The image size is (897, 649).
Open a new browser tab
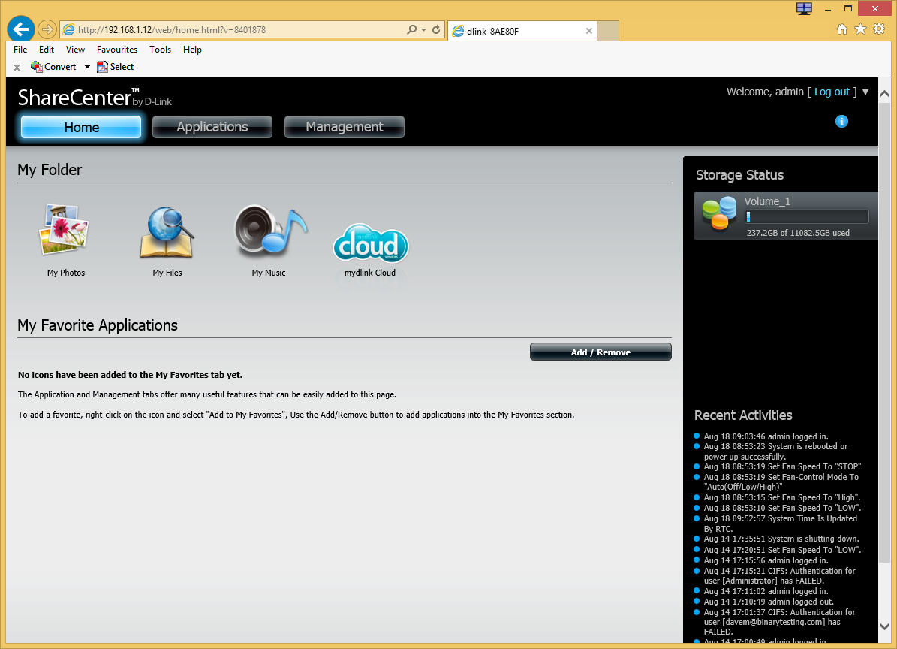coord(608,31)
